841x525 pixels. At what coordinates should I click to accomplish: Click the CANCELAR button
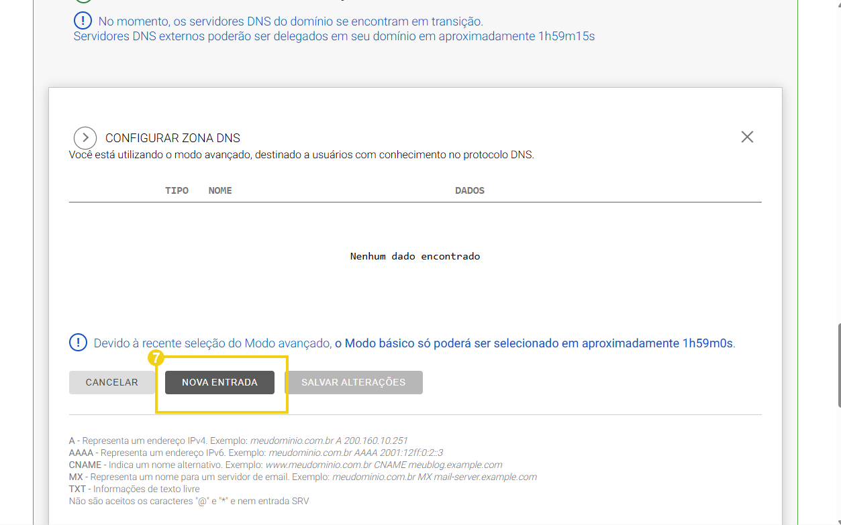pos(112,382)
